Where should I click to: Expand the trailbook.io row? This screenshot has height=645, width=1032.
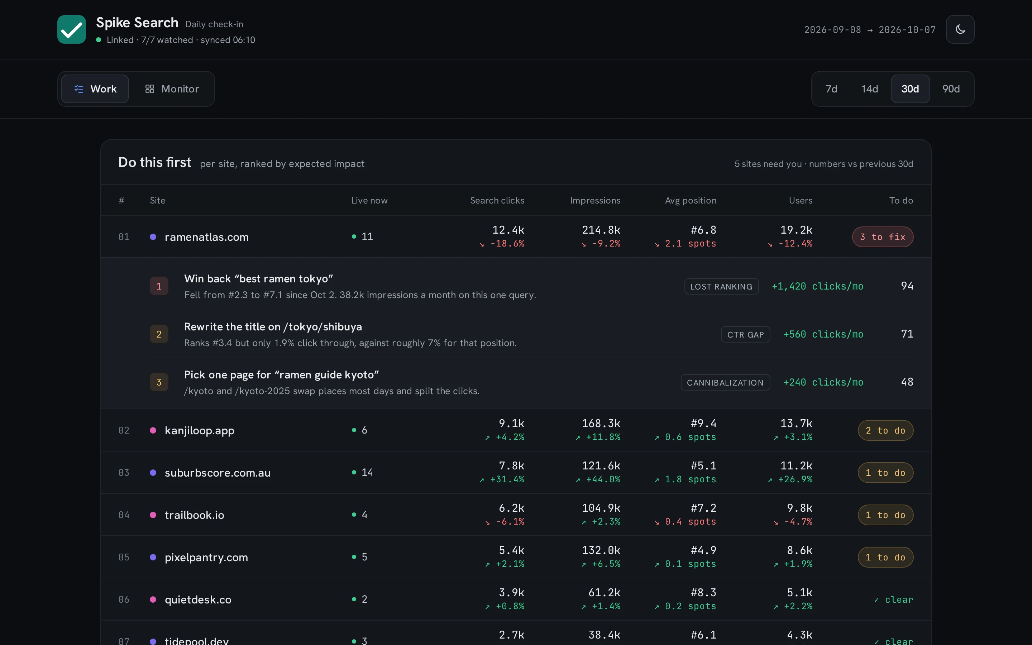[x=516, y=515]
